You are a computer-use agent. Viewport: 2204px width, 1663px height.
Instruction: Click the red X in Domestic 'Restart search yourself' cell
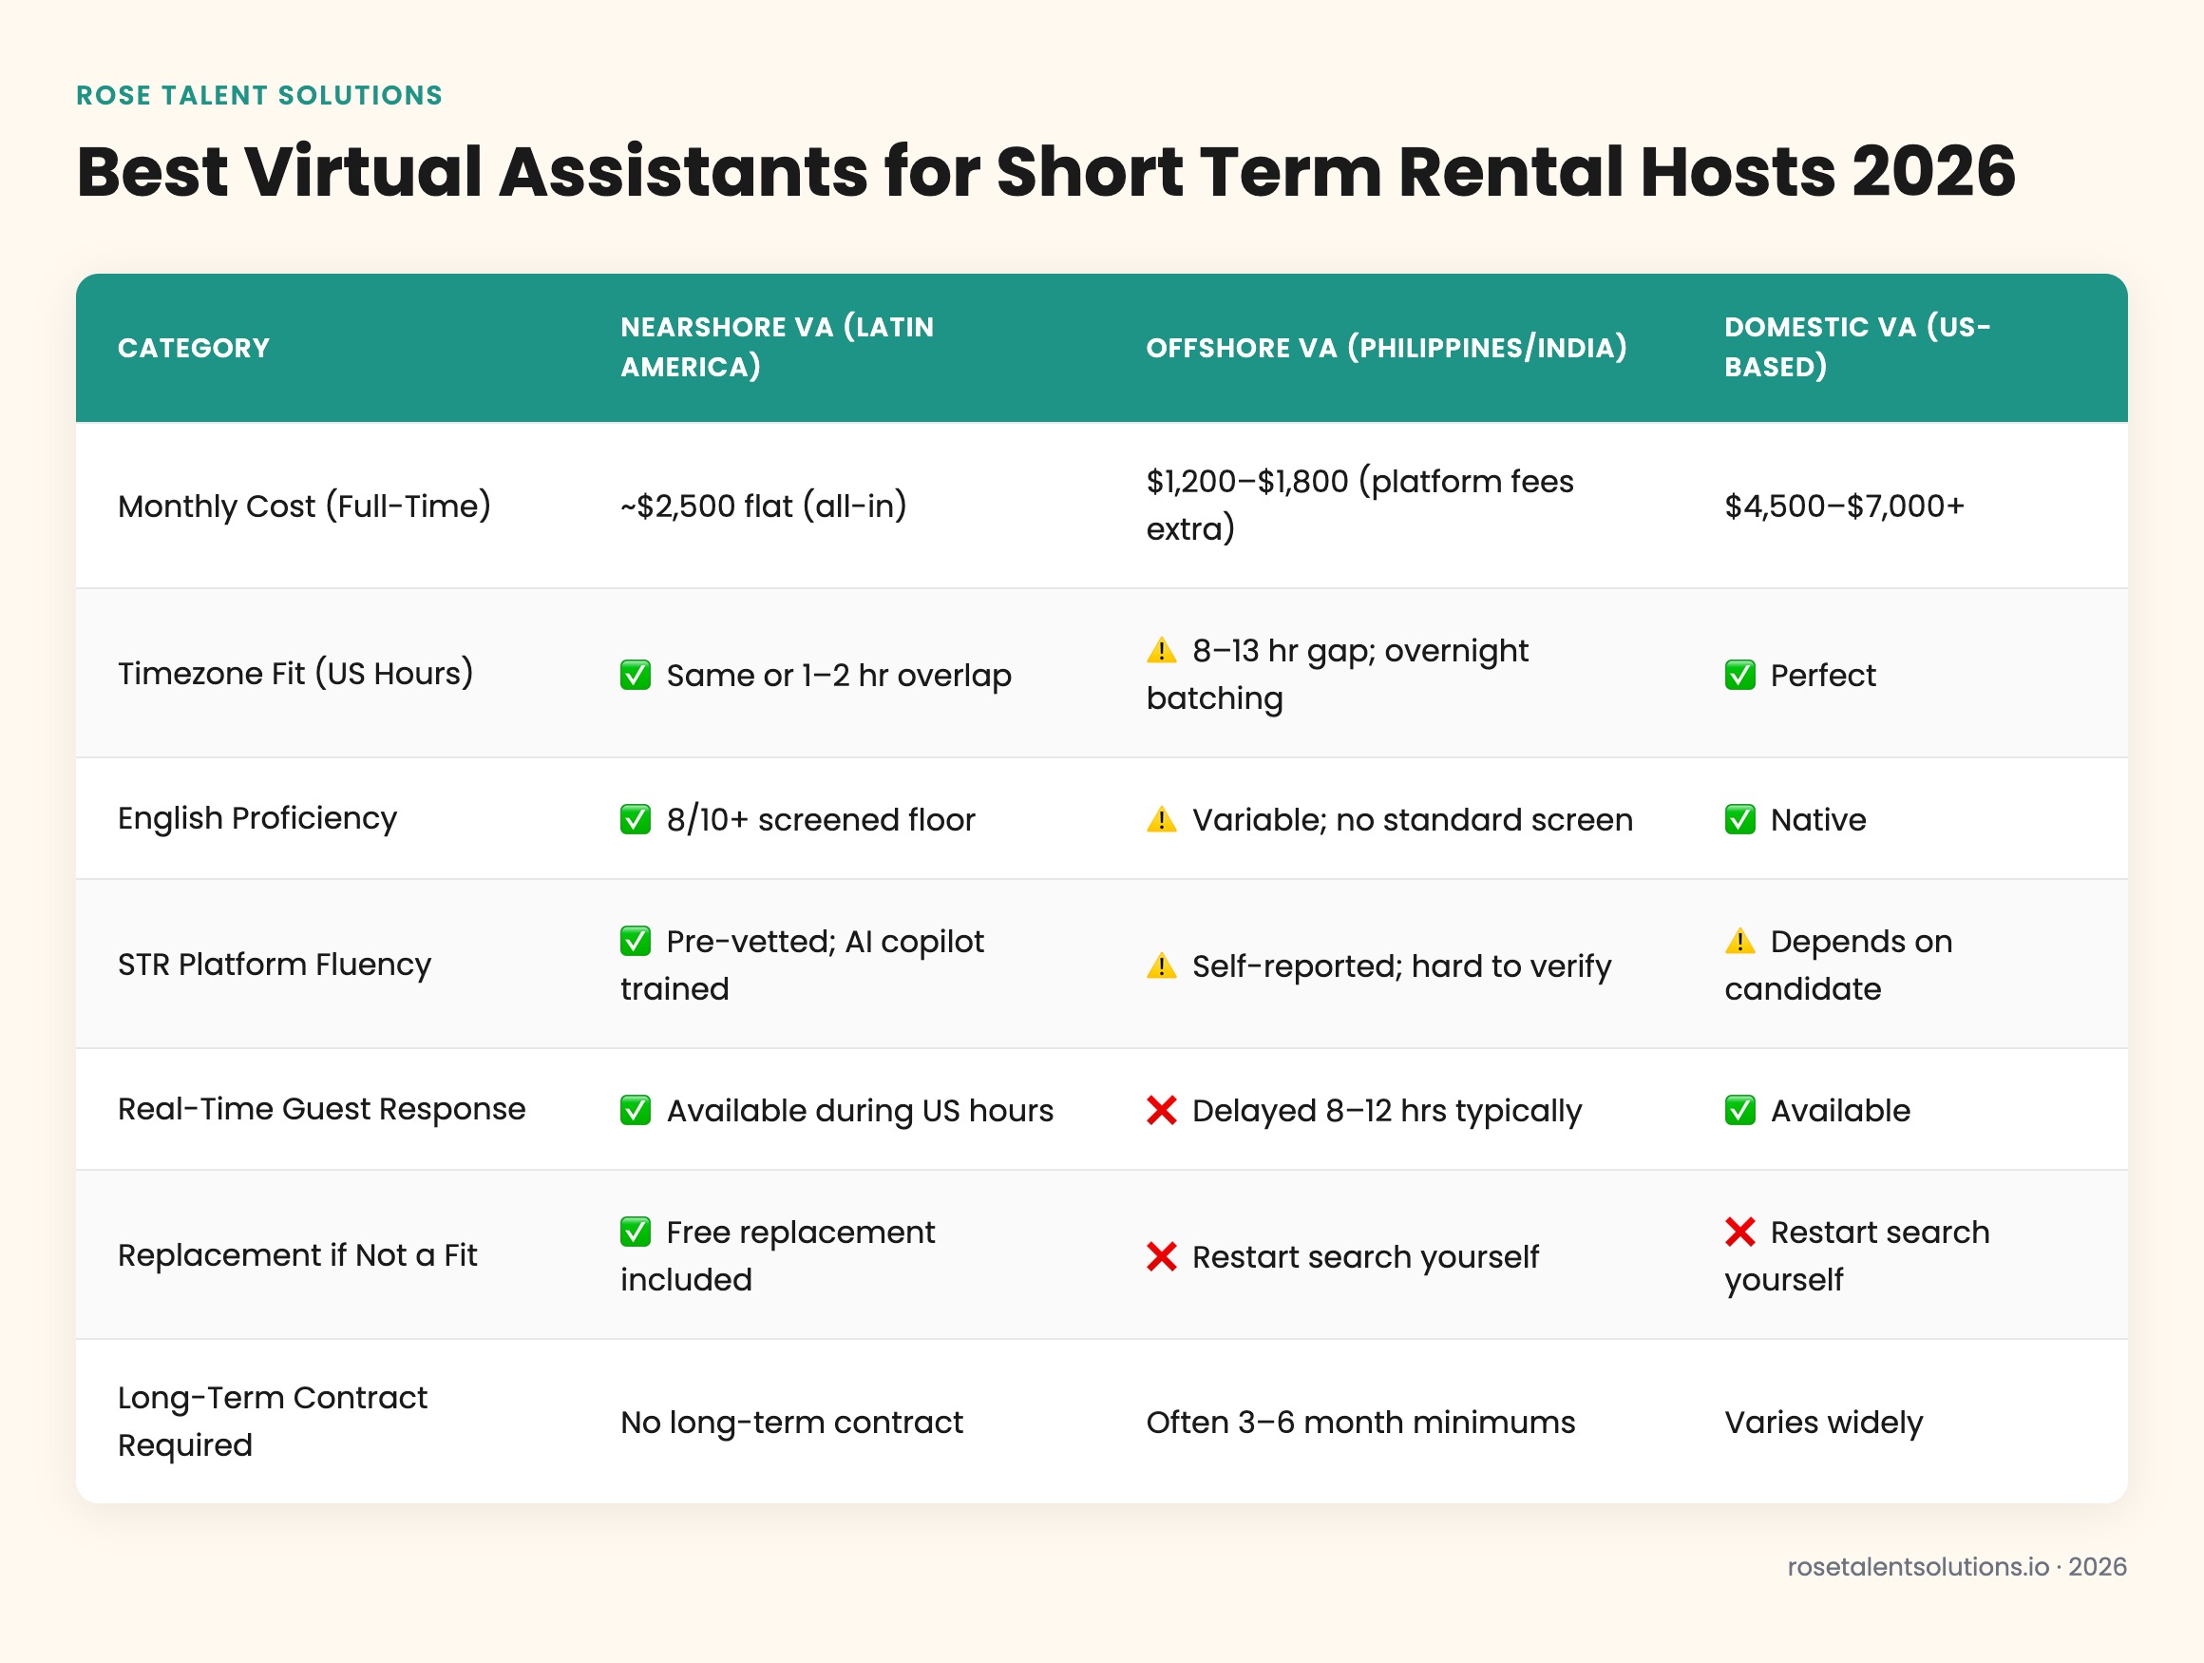click(1739, 1233)
